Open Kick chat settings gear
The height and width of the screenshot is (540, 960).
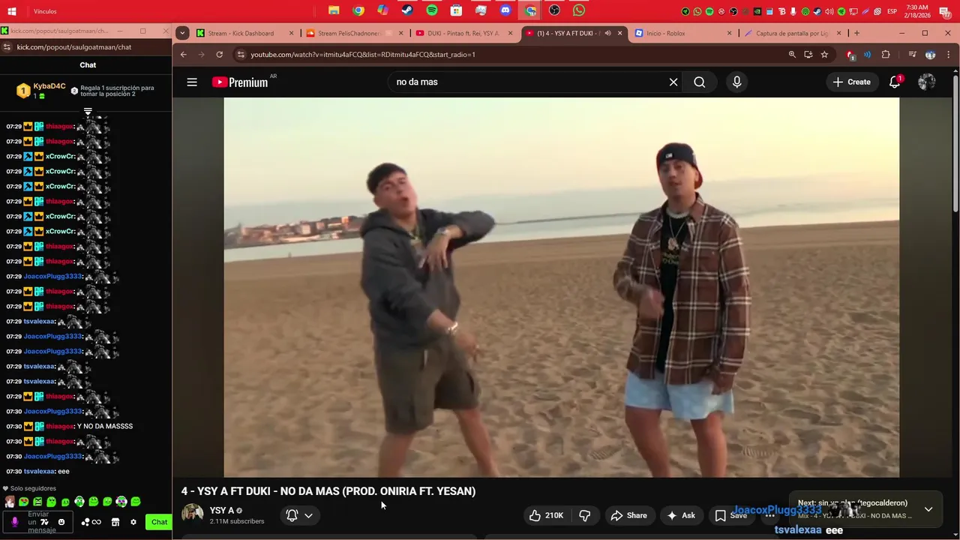(x=133, y=522)
